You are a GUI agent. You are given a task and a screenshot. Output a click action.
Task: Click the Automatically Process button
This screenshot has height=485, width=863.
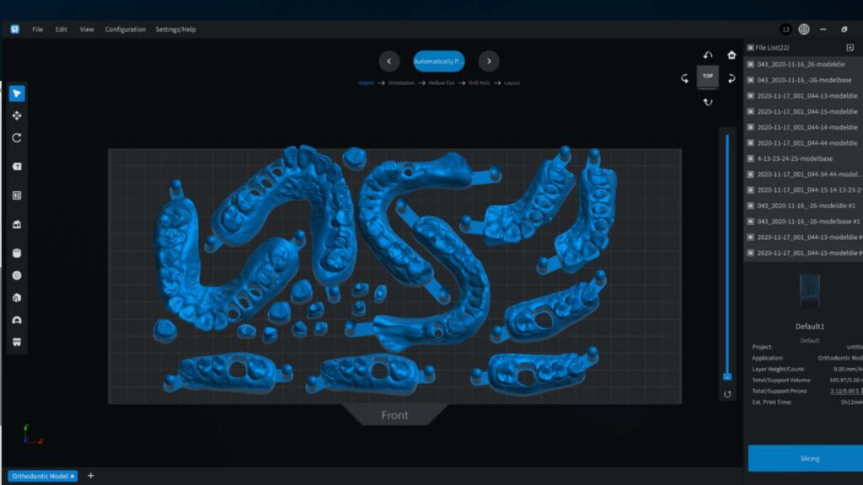point(438,61)
